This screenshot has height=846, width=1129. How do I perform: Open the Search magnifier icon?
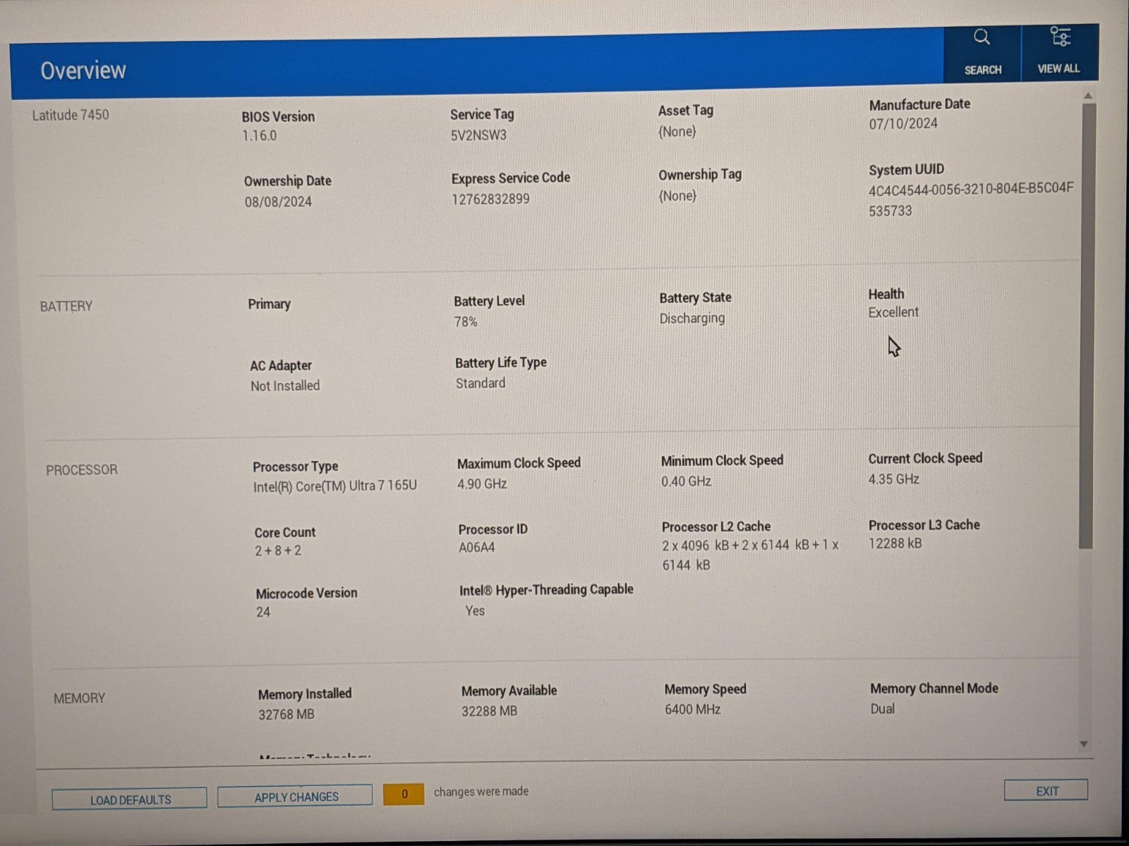click(982, 38)
